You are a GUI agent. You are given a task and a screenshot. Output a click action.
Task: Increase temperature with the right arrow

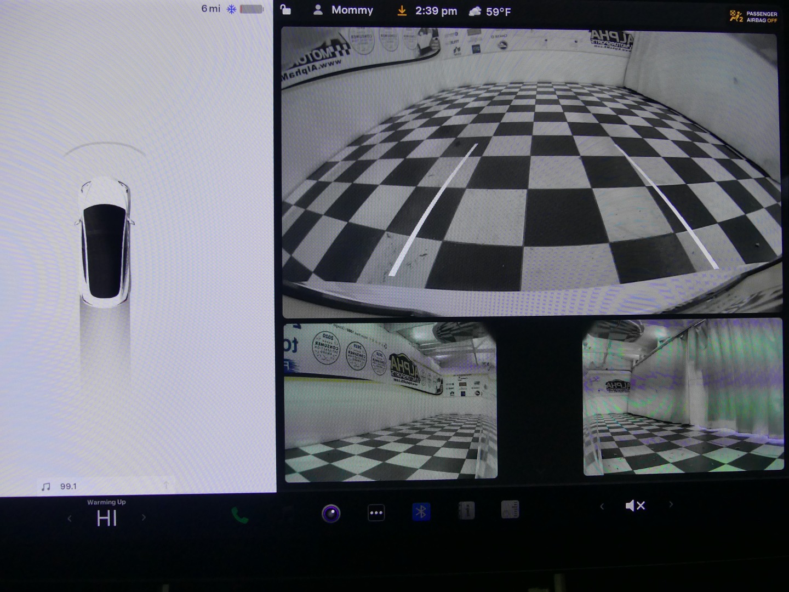[144, 517]
